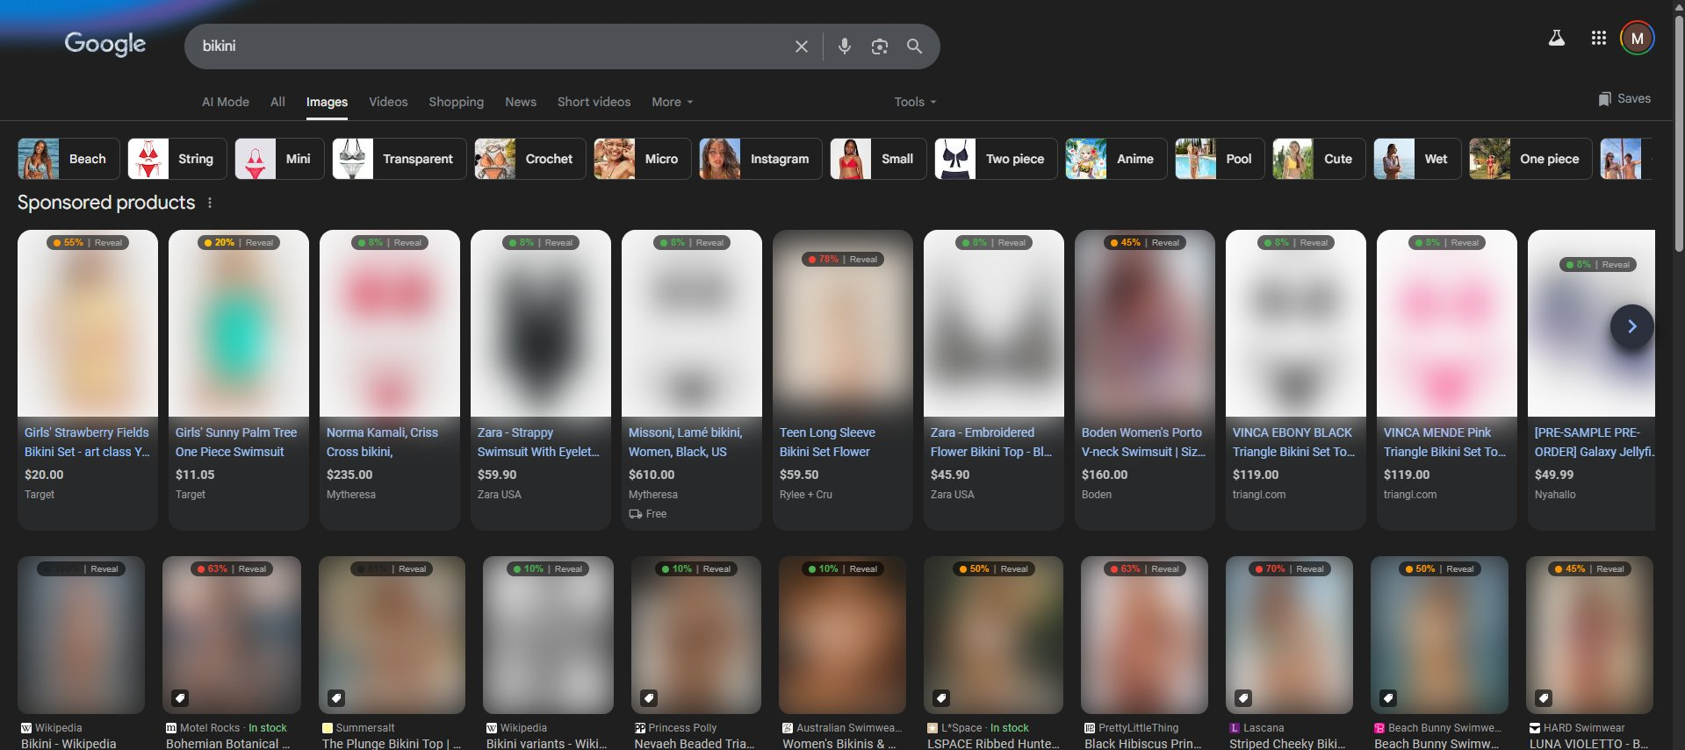
Task: Open Google account profile avatar
Action: point(1637,39)
